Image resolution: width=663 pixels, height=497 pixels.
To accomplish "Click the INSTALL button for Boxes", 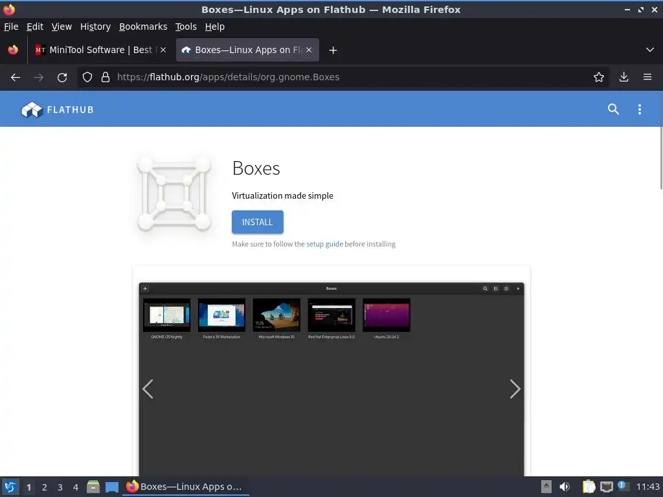I will (258, 222).
